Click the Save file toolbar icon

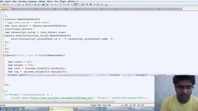click(4, 5)
